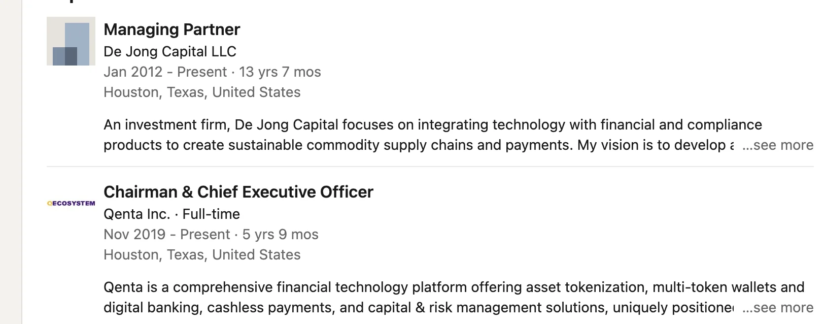Click the divider line between the two positions

pos(430,166)
